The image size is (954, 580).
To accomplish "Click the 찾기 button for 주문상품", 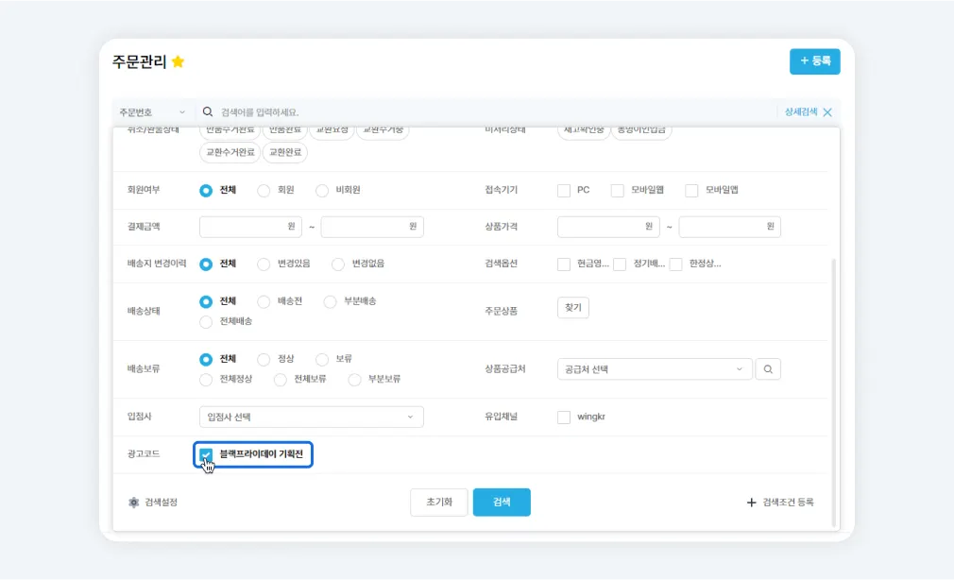I will [x=573, y=307].
